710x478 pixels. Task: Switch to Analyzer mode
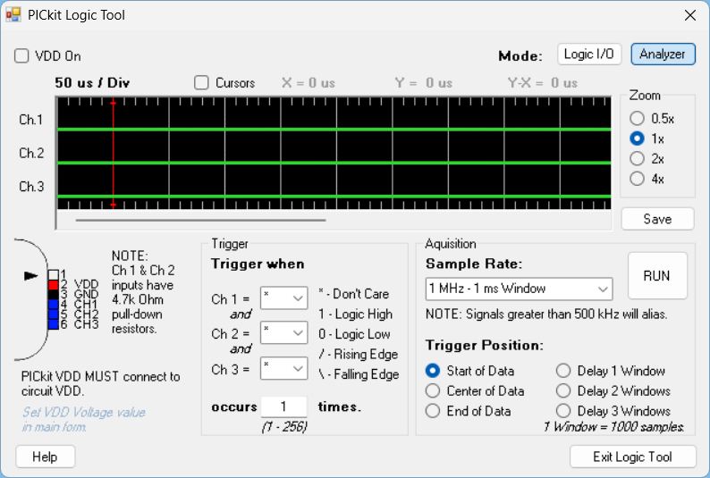coord(663,55)
